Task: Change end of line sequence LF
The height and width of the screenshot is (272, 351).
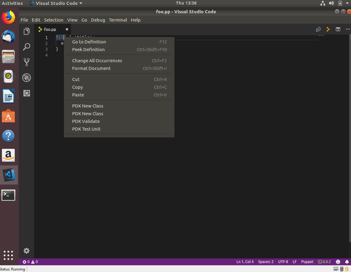Action: (x=295, y=262)
